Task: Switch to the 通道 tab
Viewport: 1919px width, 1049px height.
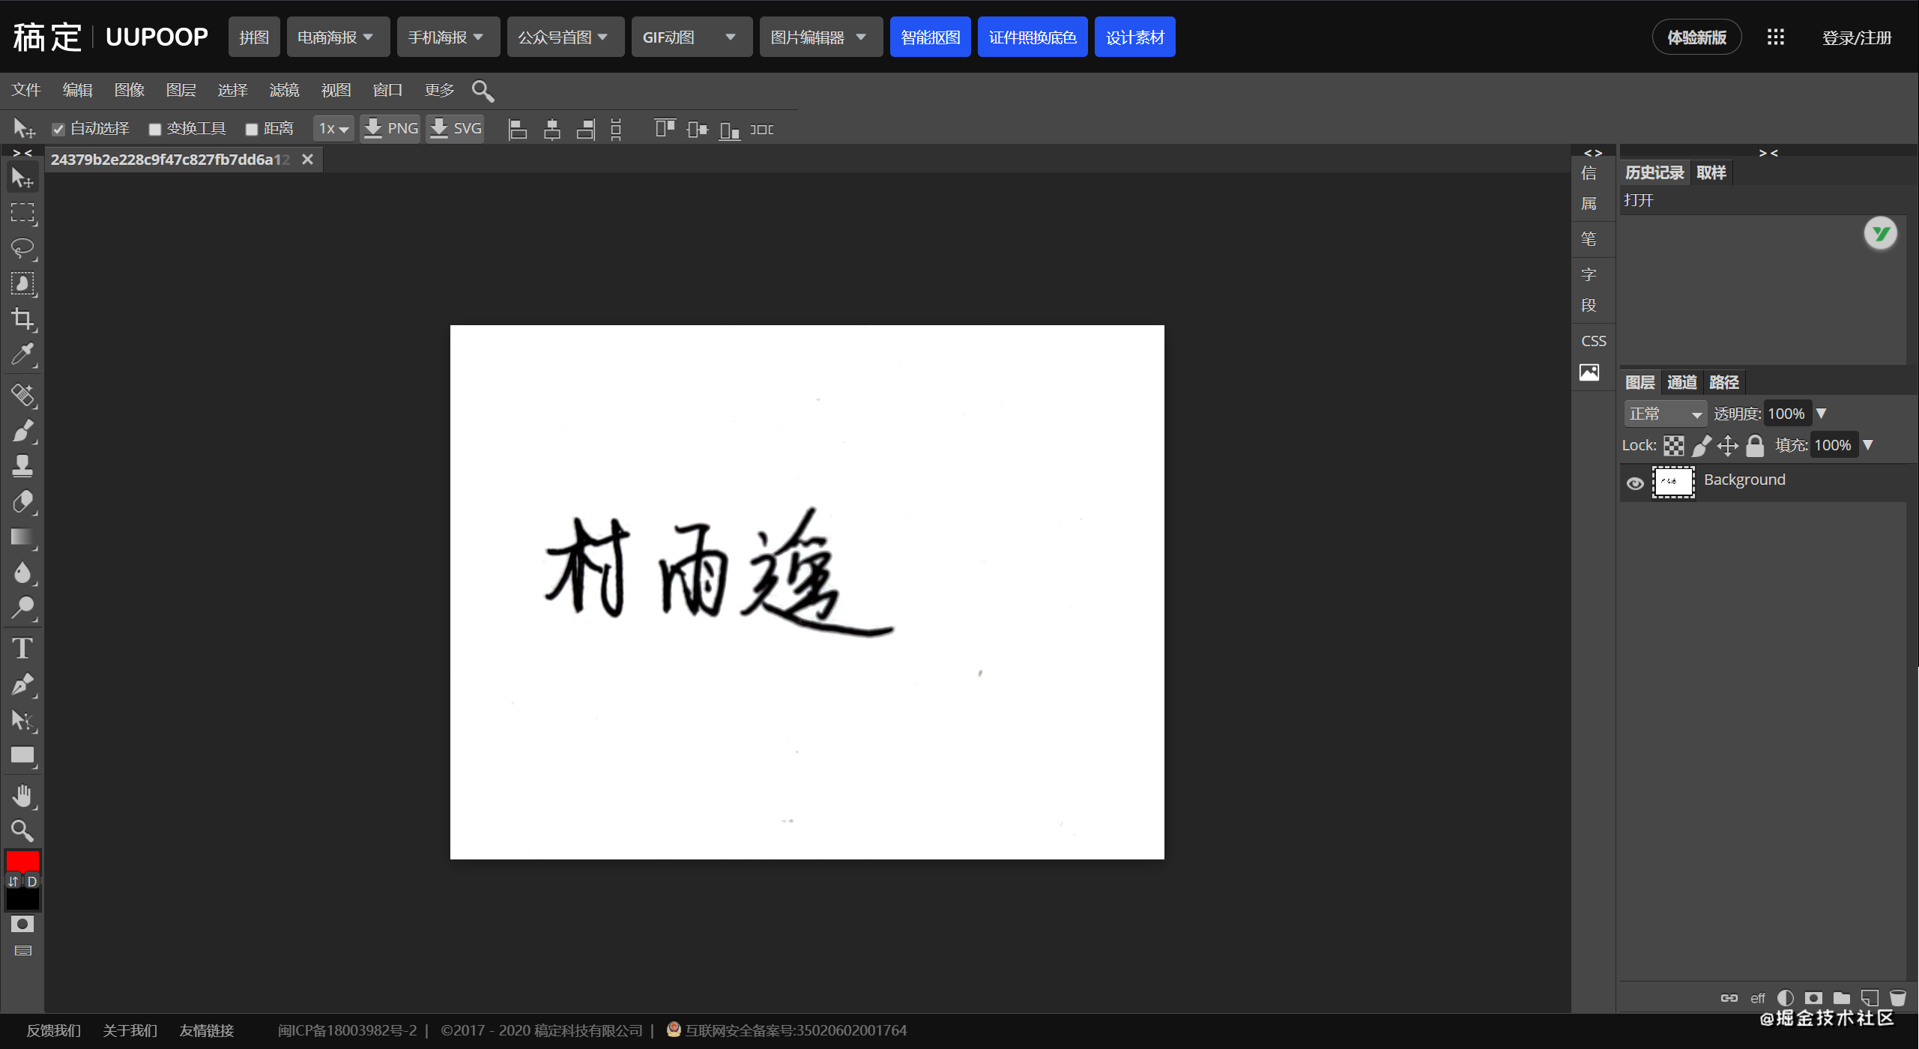Action: click(x=1681, y=382)
